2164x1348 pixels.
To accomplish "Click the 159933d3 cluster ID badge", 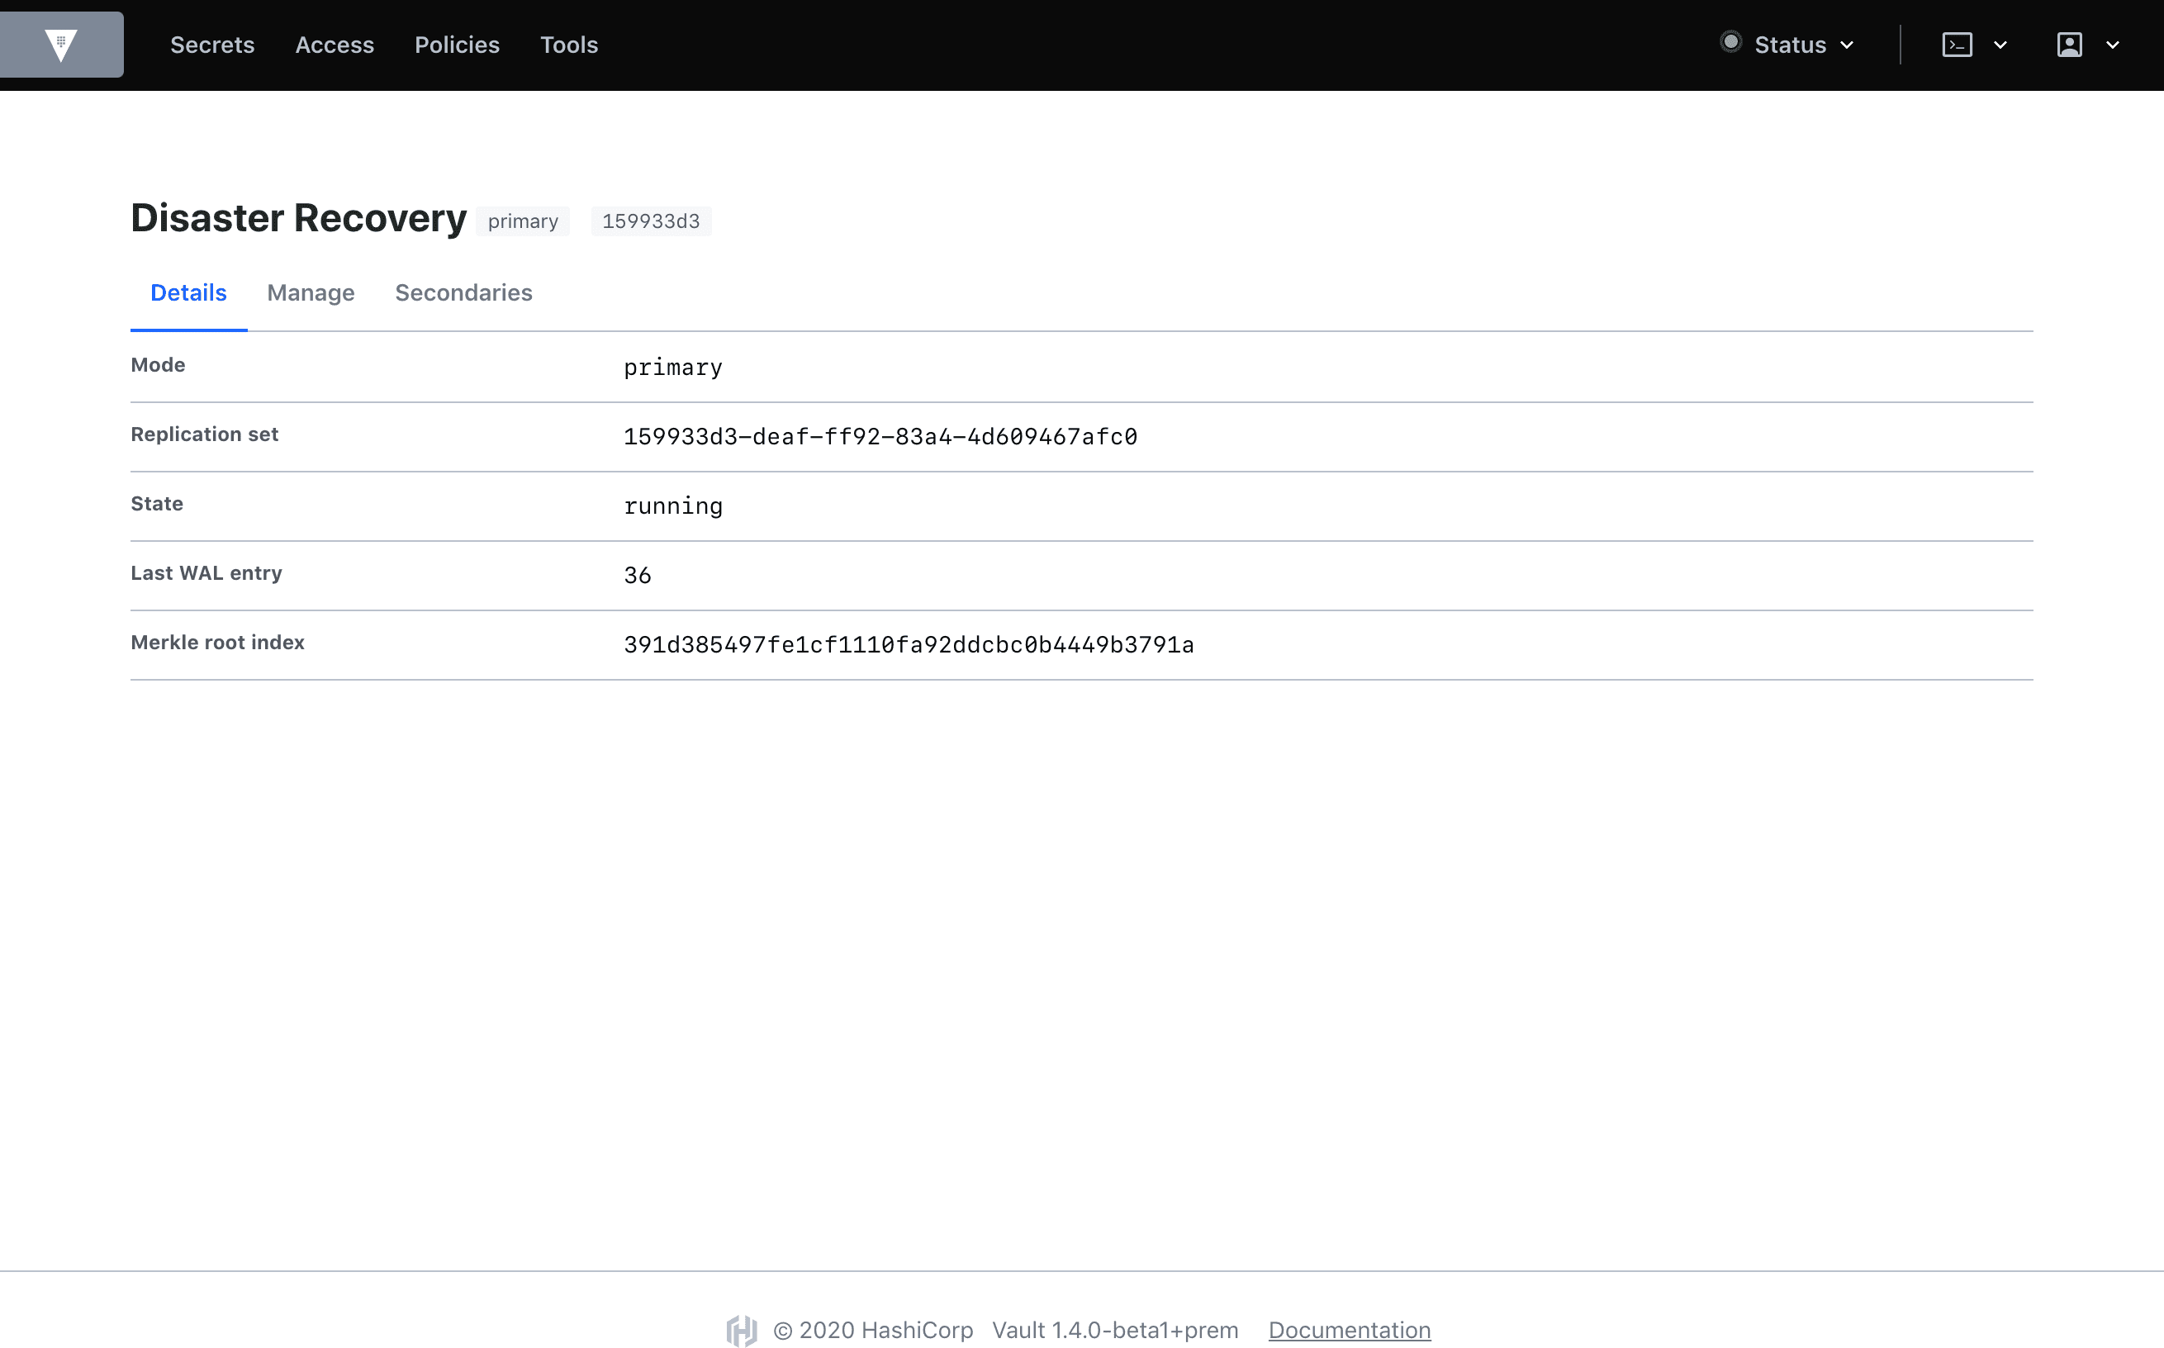I will click(651, 221).
